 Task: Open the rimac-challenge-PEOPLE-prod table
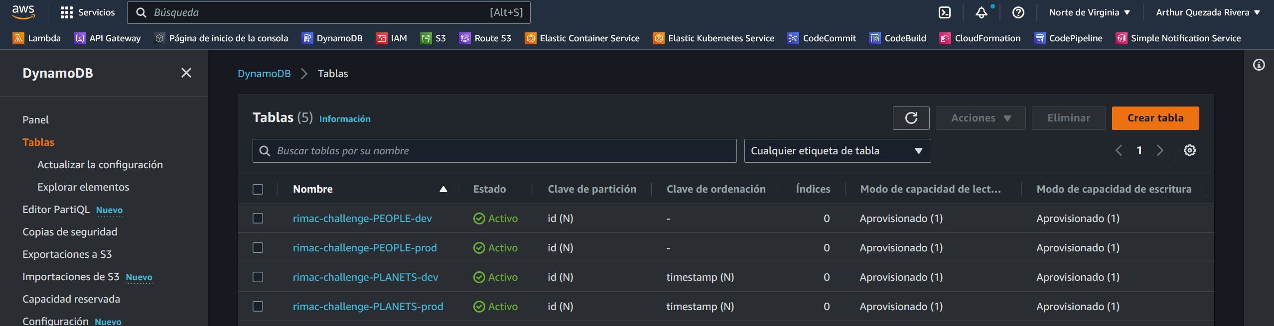(365, 248)
